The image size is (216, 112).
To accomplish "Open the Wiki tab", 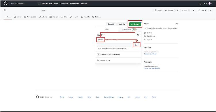I will pyautogui.click(x=64, y=17).
